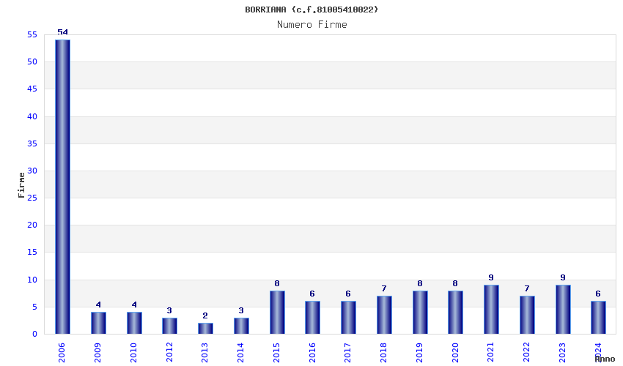Select the 2019 bar showing 8
Screen dimensions: 623x366
pos(421,312)
